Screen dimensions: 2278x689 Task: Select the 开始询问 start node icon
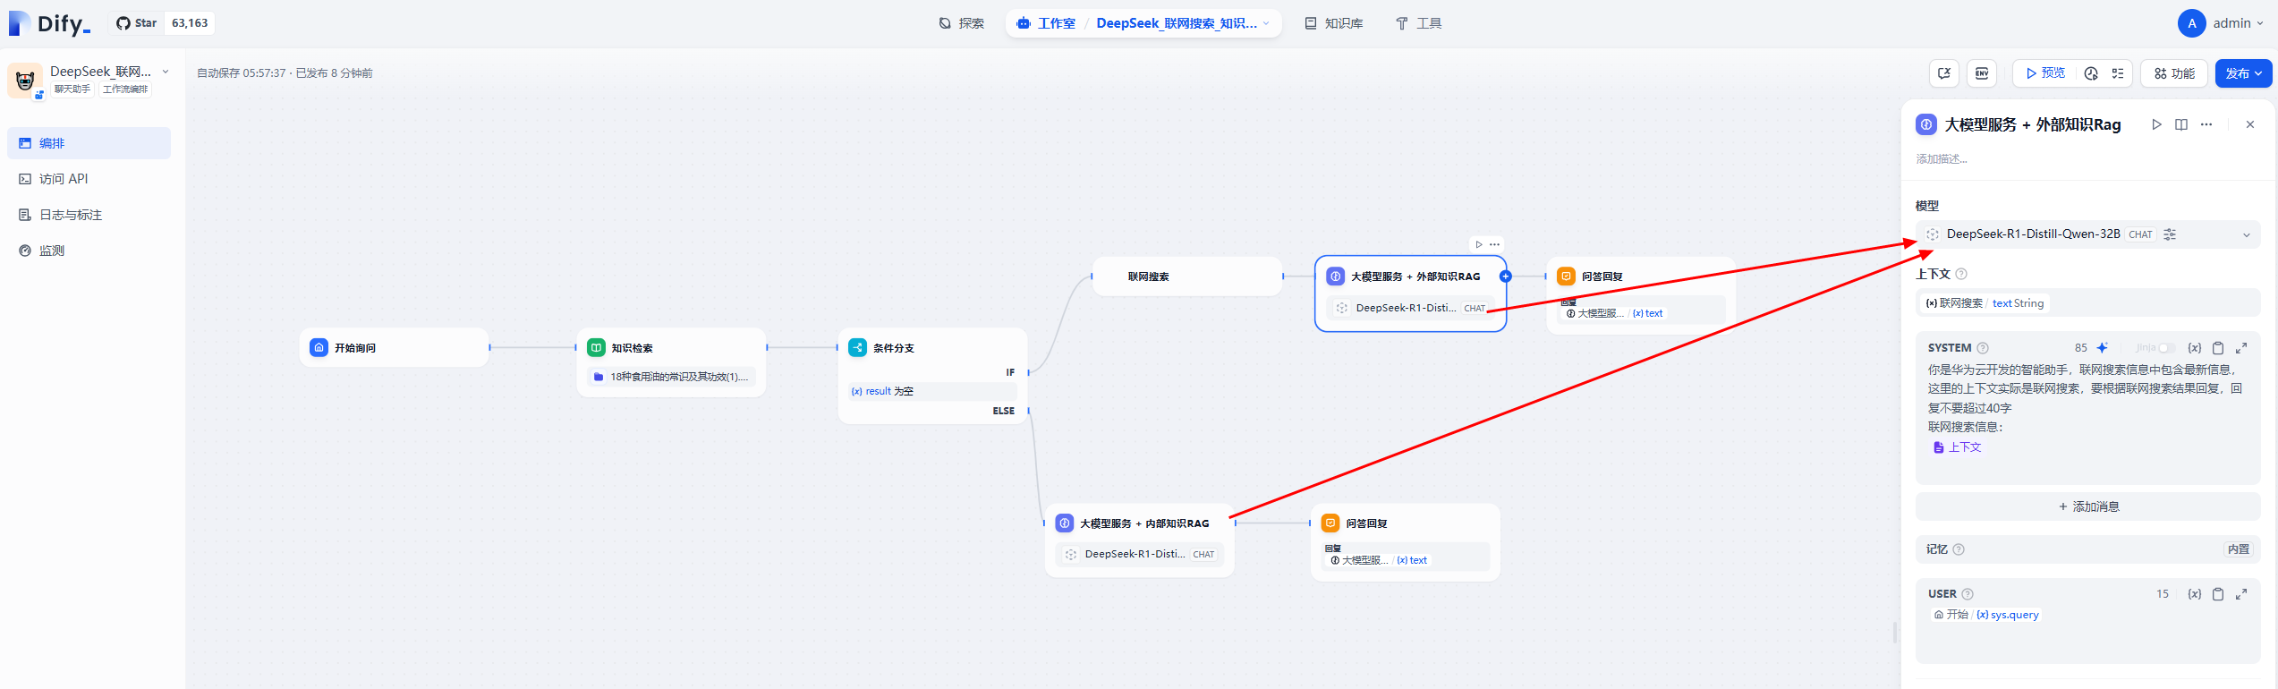click(319, 347)
